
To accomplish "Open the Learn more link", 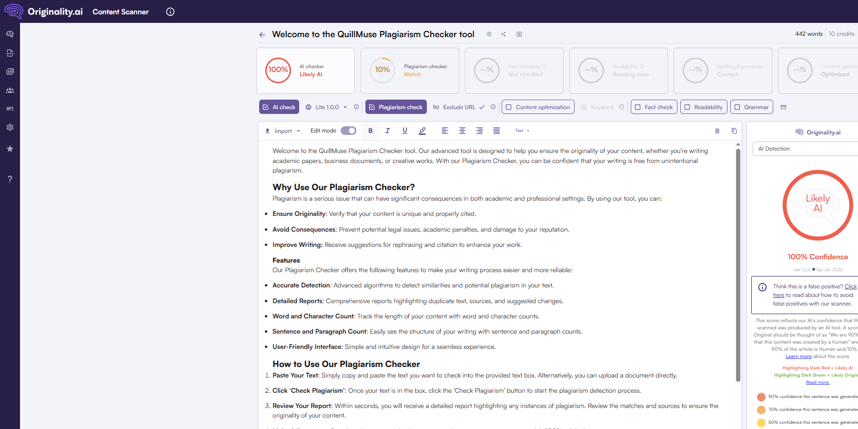I will point(798,357).
